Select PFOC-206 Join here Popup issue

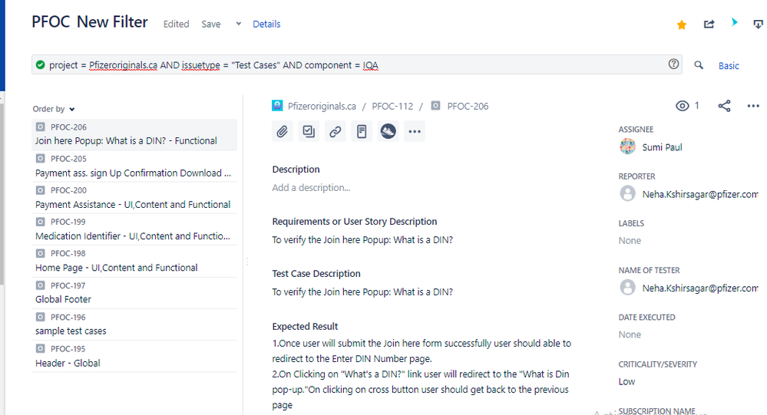click(x=134, y=134)
